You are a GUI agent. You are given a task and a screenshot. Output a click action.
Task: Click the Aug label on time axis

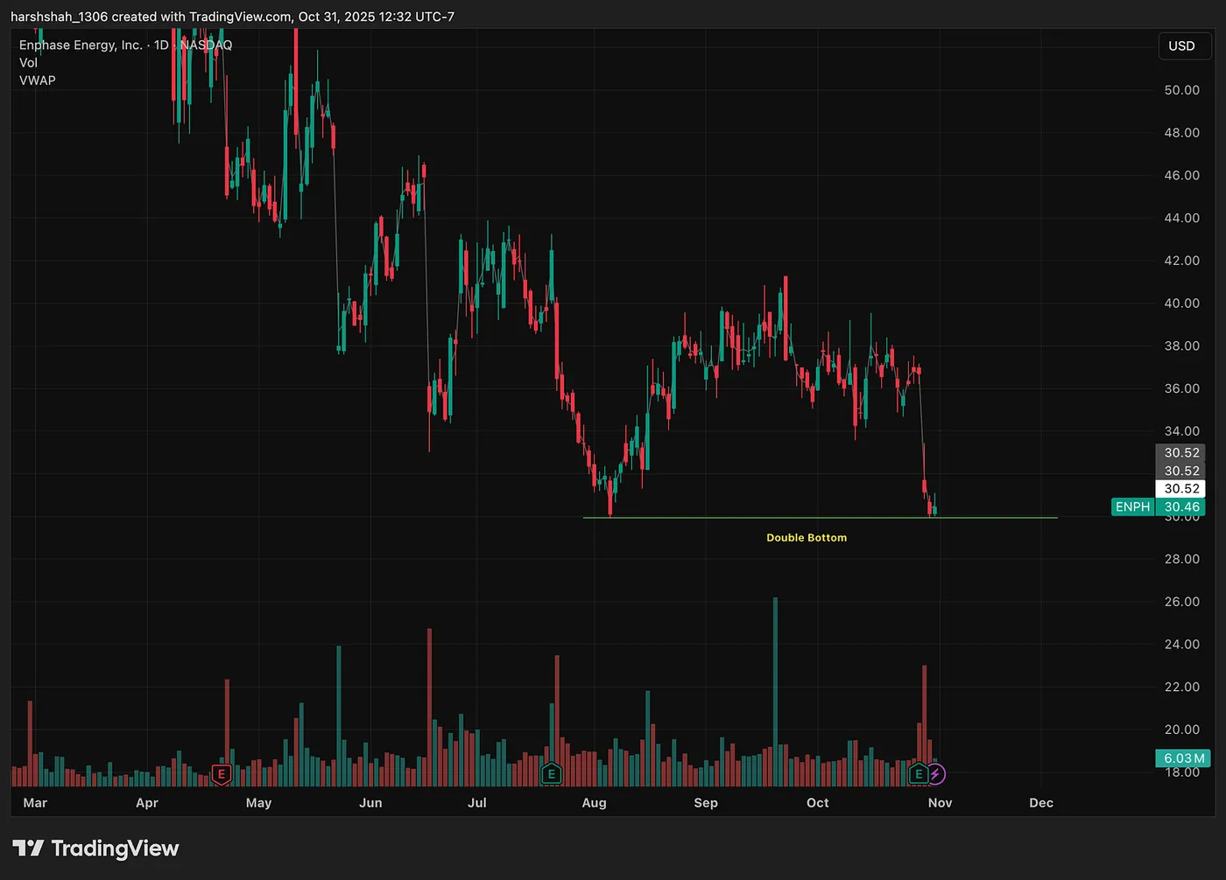pyautogui.click(x=594, y=802)
